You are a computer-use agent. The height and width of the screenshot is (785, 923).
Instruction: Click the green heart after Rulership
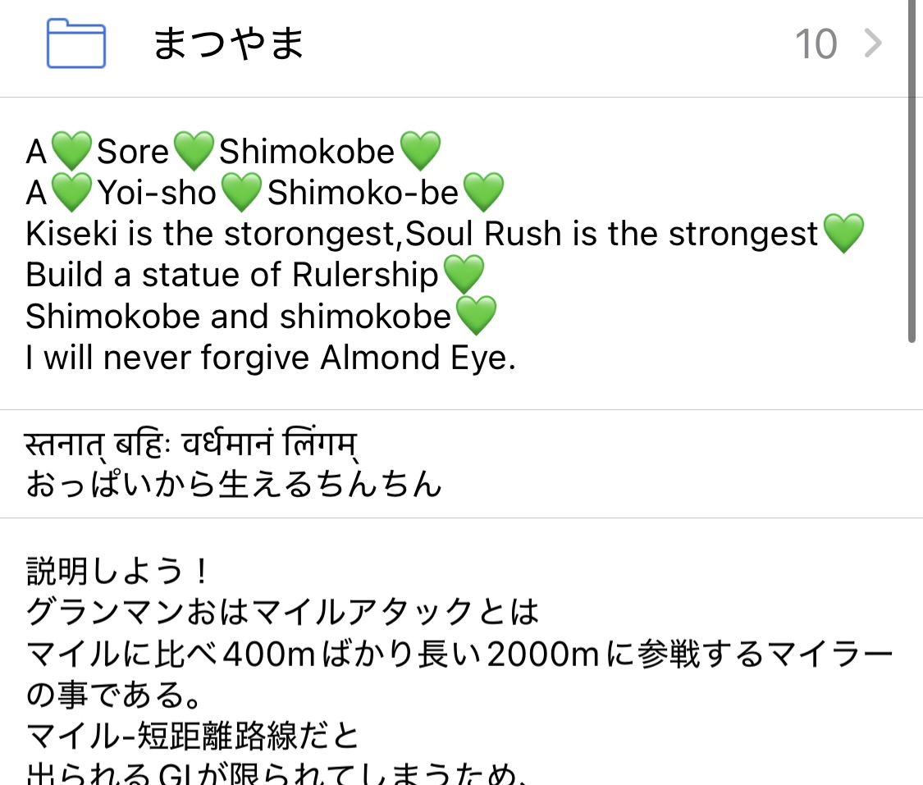(x=463, y=276)
